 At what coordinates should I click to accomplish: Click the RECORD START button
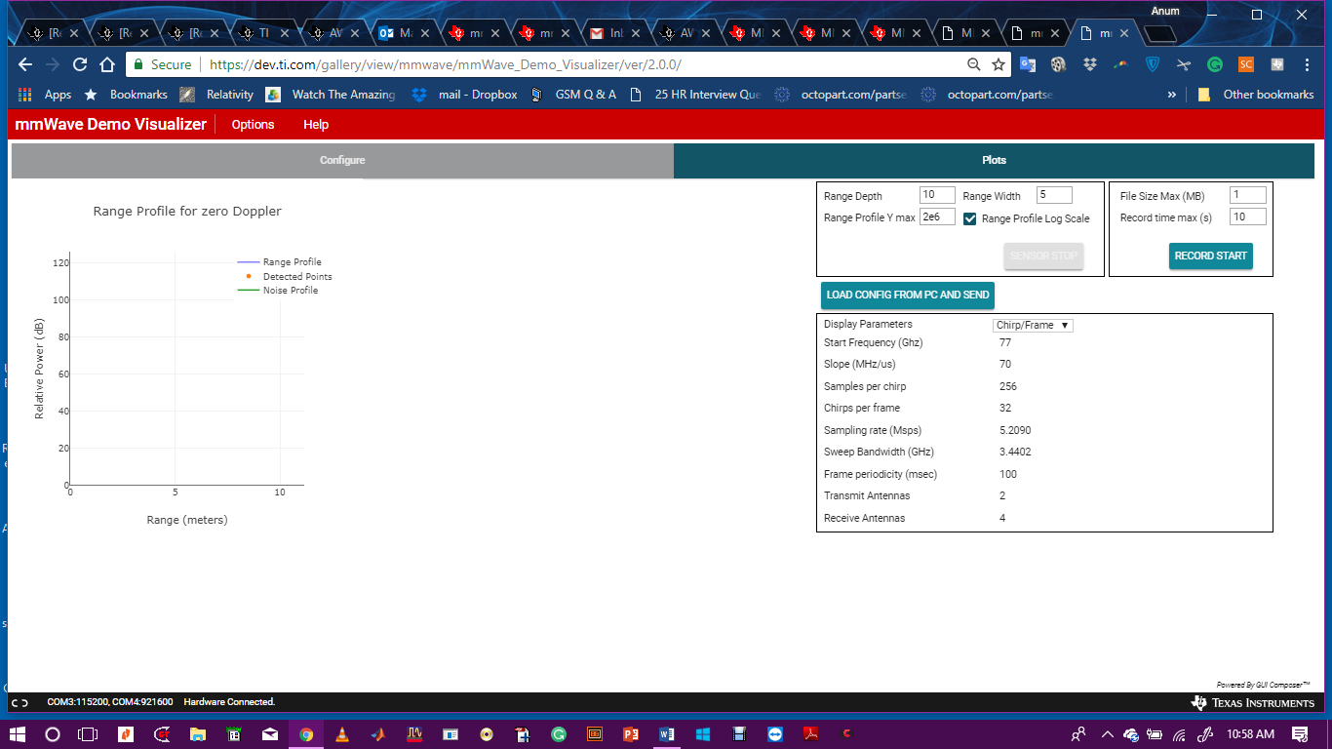tap(1210, 256)
